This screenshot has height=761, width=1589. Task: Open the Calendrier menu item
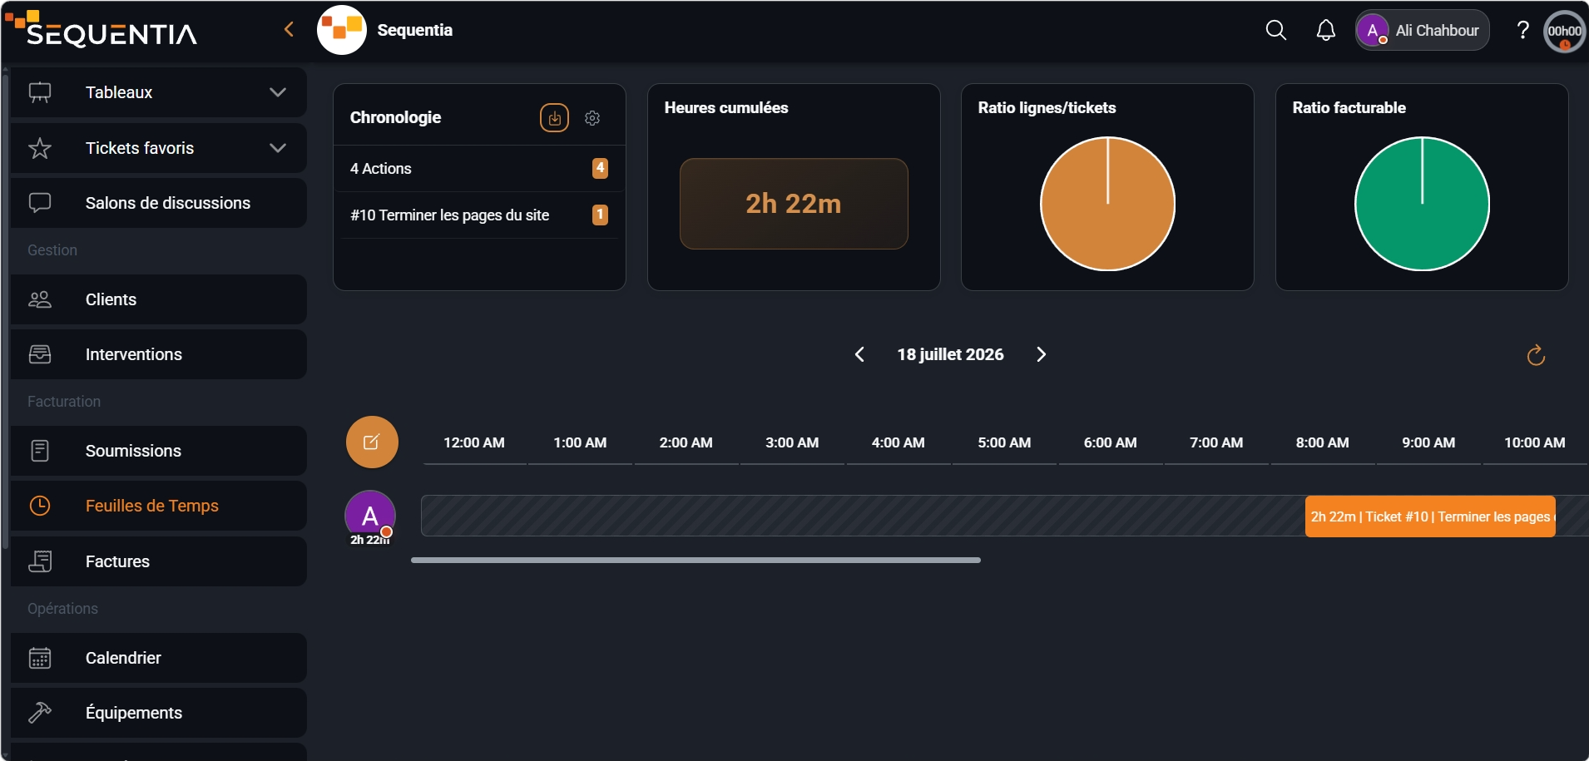point(158,658)
